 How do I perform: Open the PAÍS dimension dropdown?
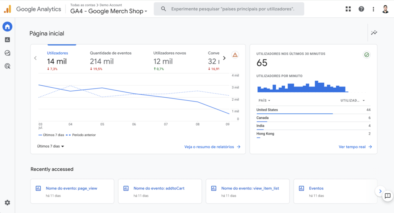[264, 100]
